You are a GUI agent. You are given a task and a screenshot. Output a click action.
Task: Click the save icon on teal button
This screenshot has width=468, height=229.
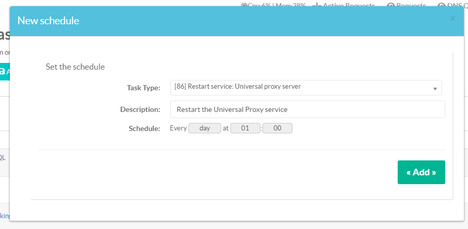pos(3,72)
